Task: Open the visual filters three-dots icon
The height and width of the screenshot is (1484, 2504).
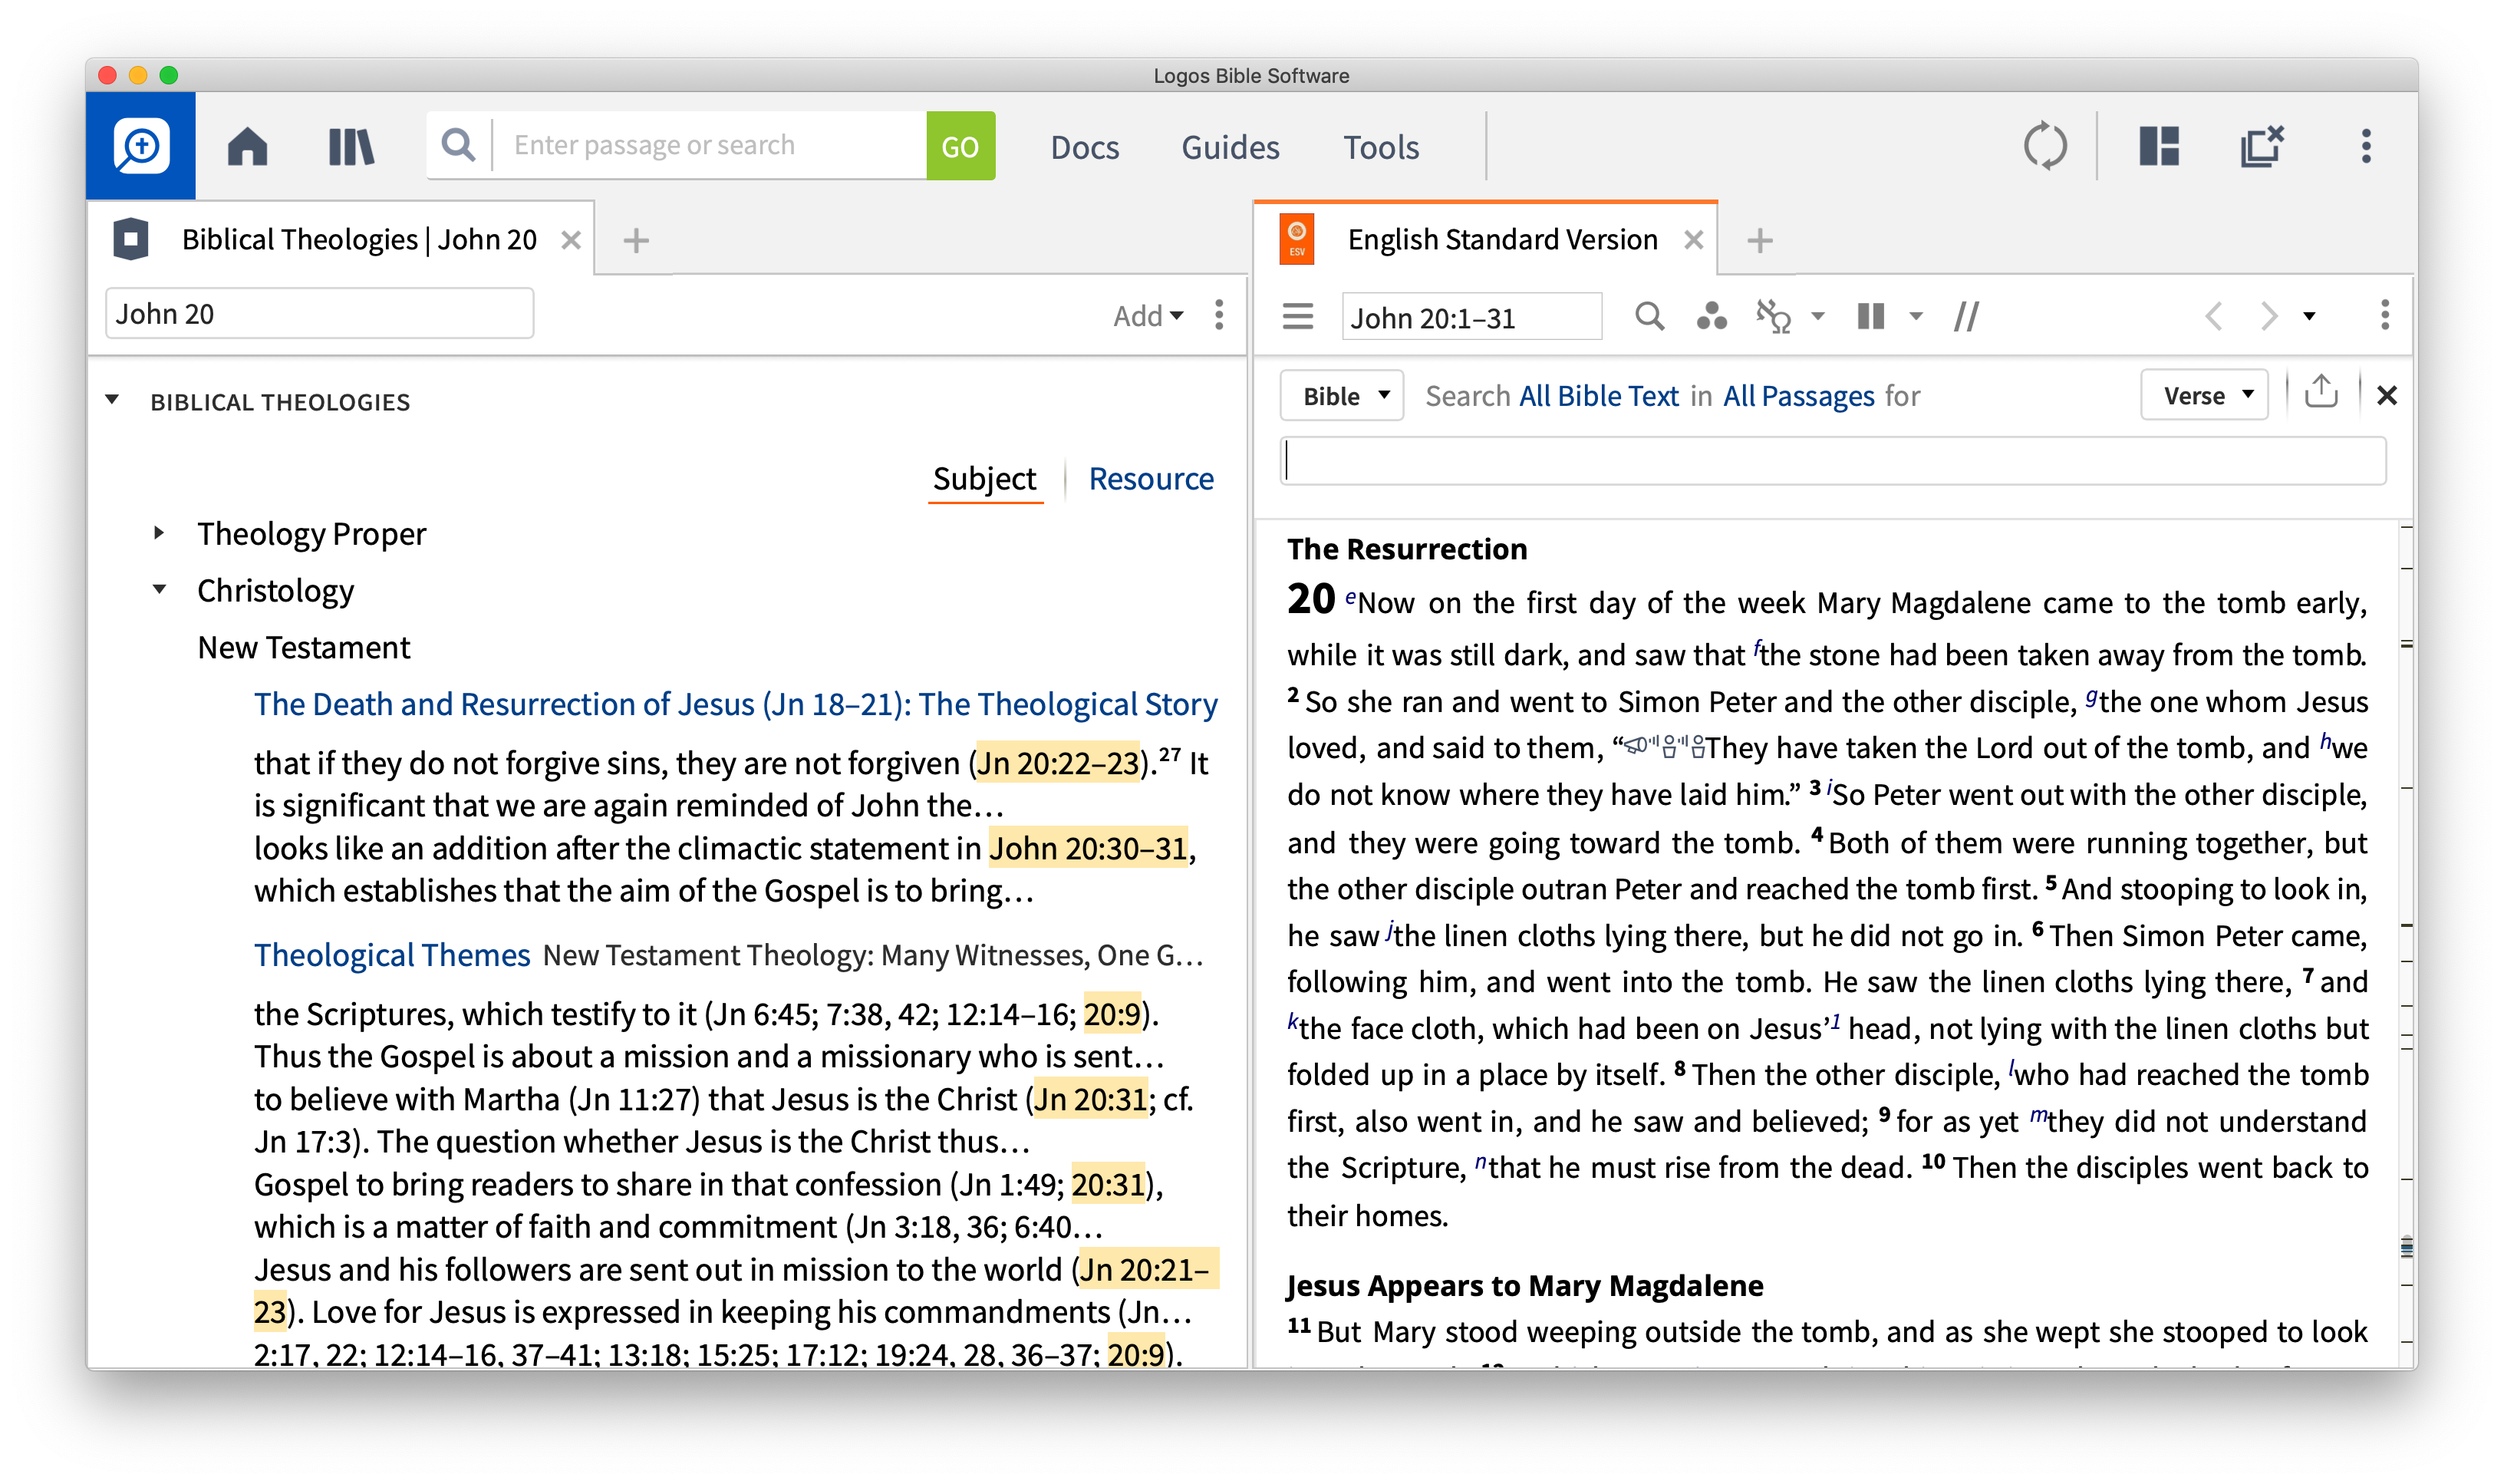Action: pyautogui.click(x=1710, y=317)
